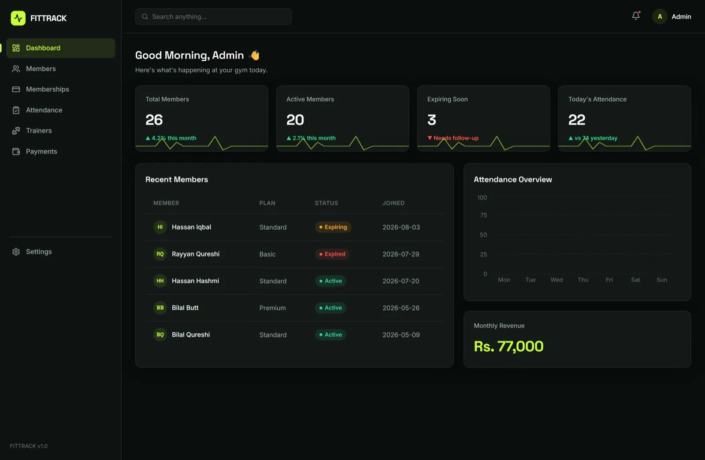This screenshot has width=705, height=460.
Task: Click Hassan Hashmi's Active status badge
Action: (x=330, y=281)
